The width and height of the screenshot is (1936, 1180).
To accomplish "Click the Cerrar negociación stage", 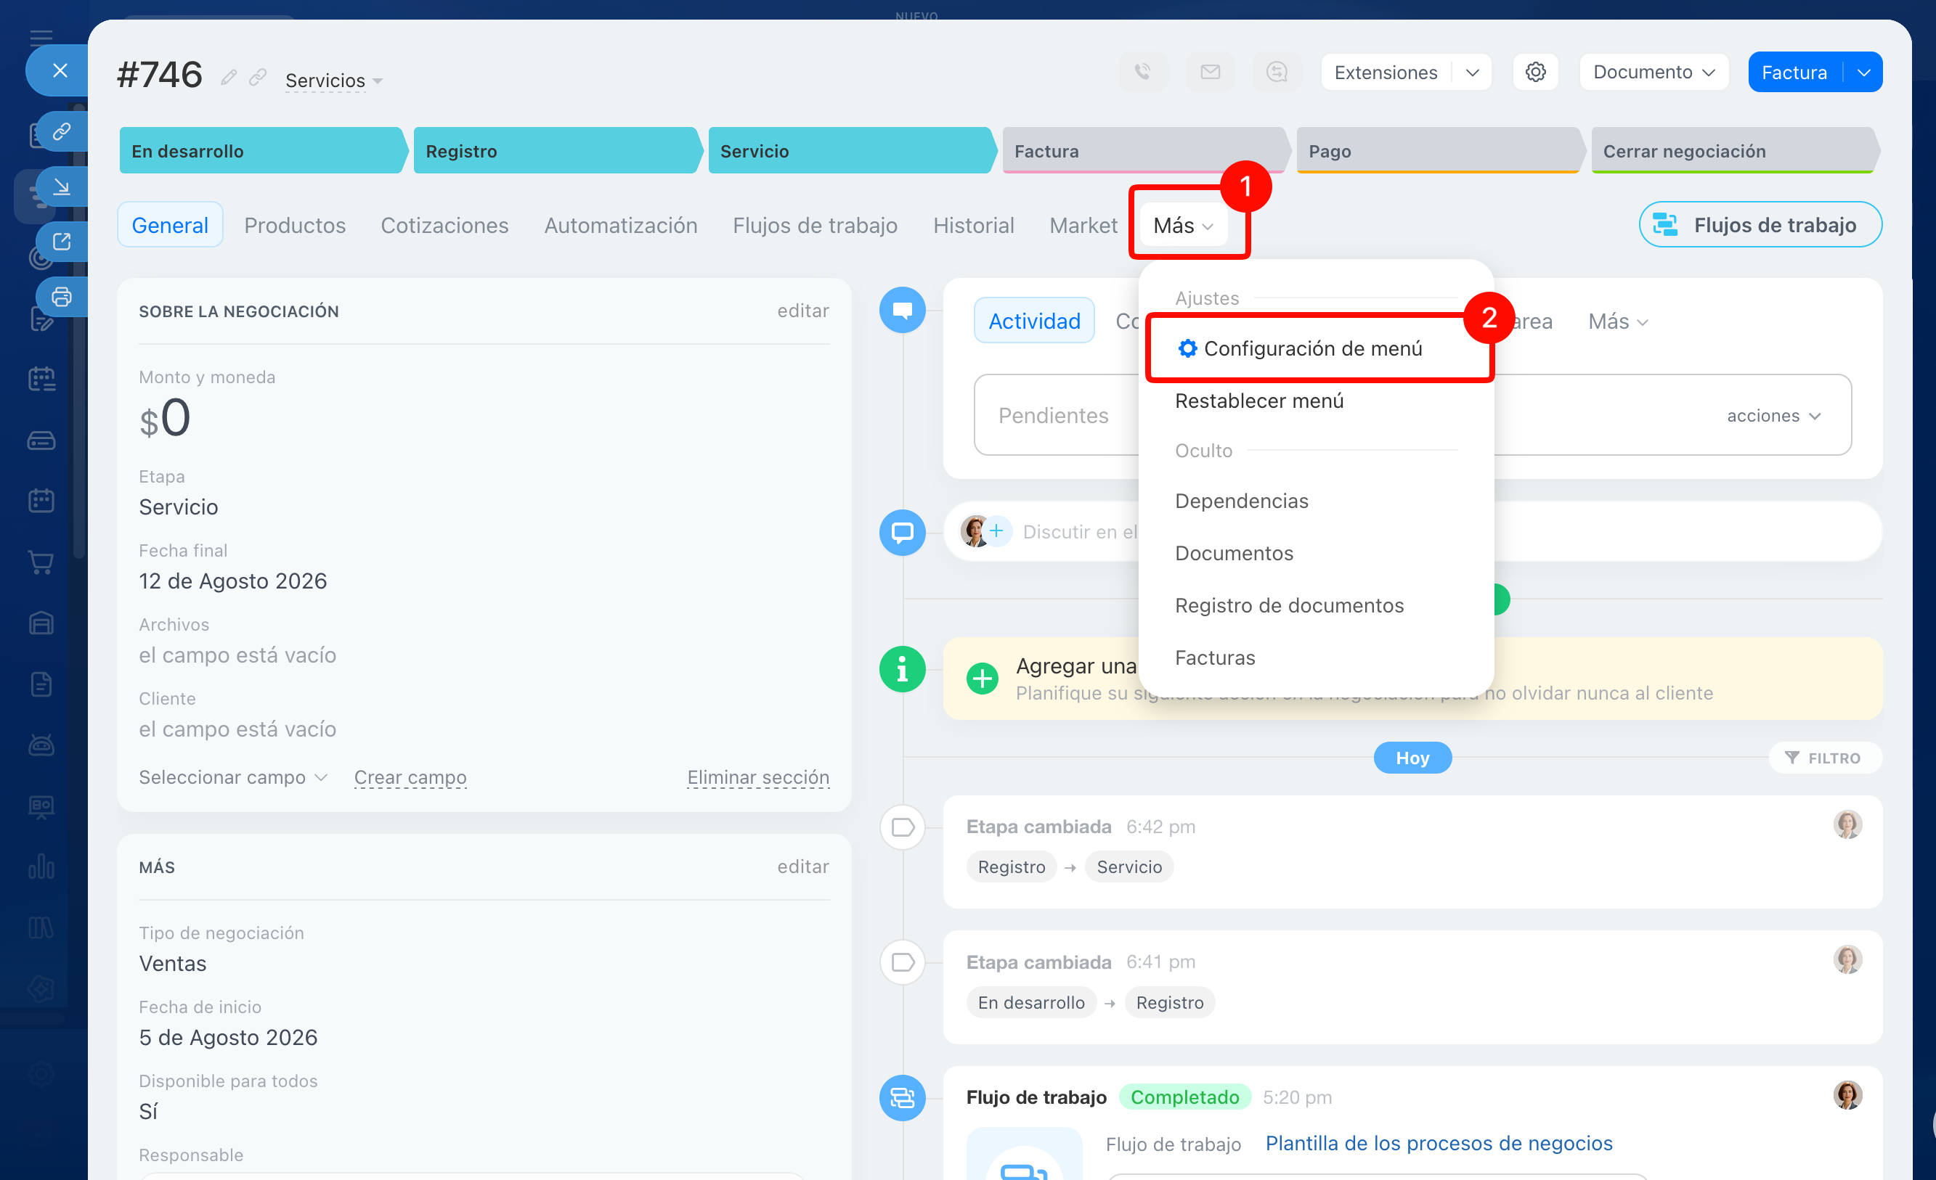I will click(1735, 151).
